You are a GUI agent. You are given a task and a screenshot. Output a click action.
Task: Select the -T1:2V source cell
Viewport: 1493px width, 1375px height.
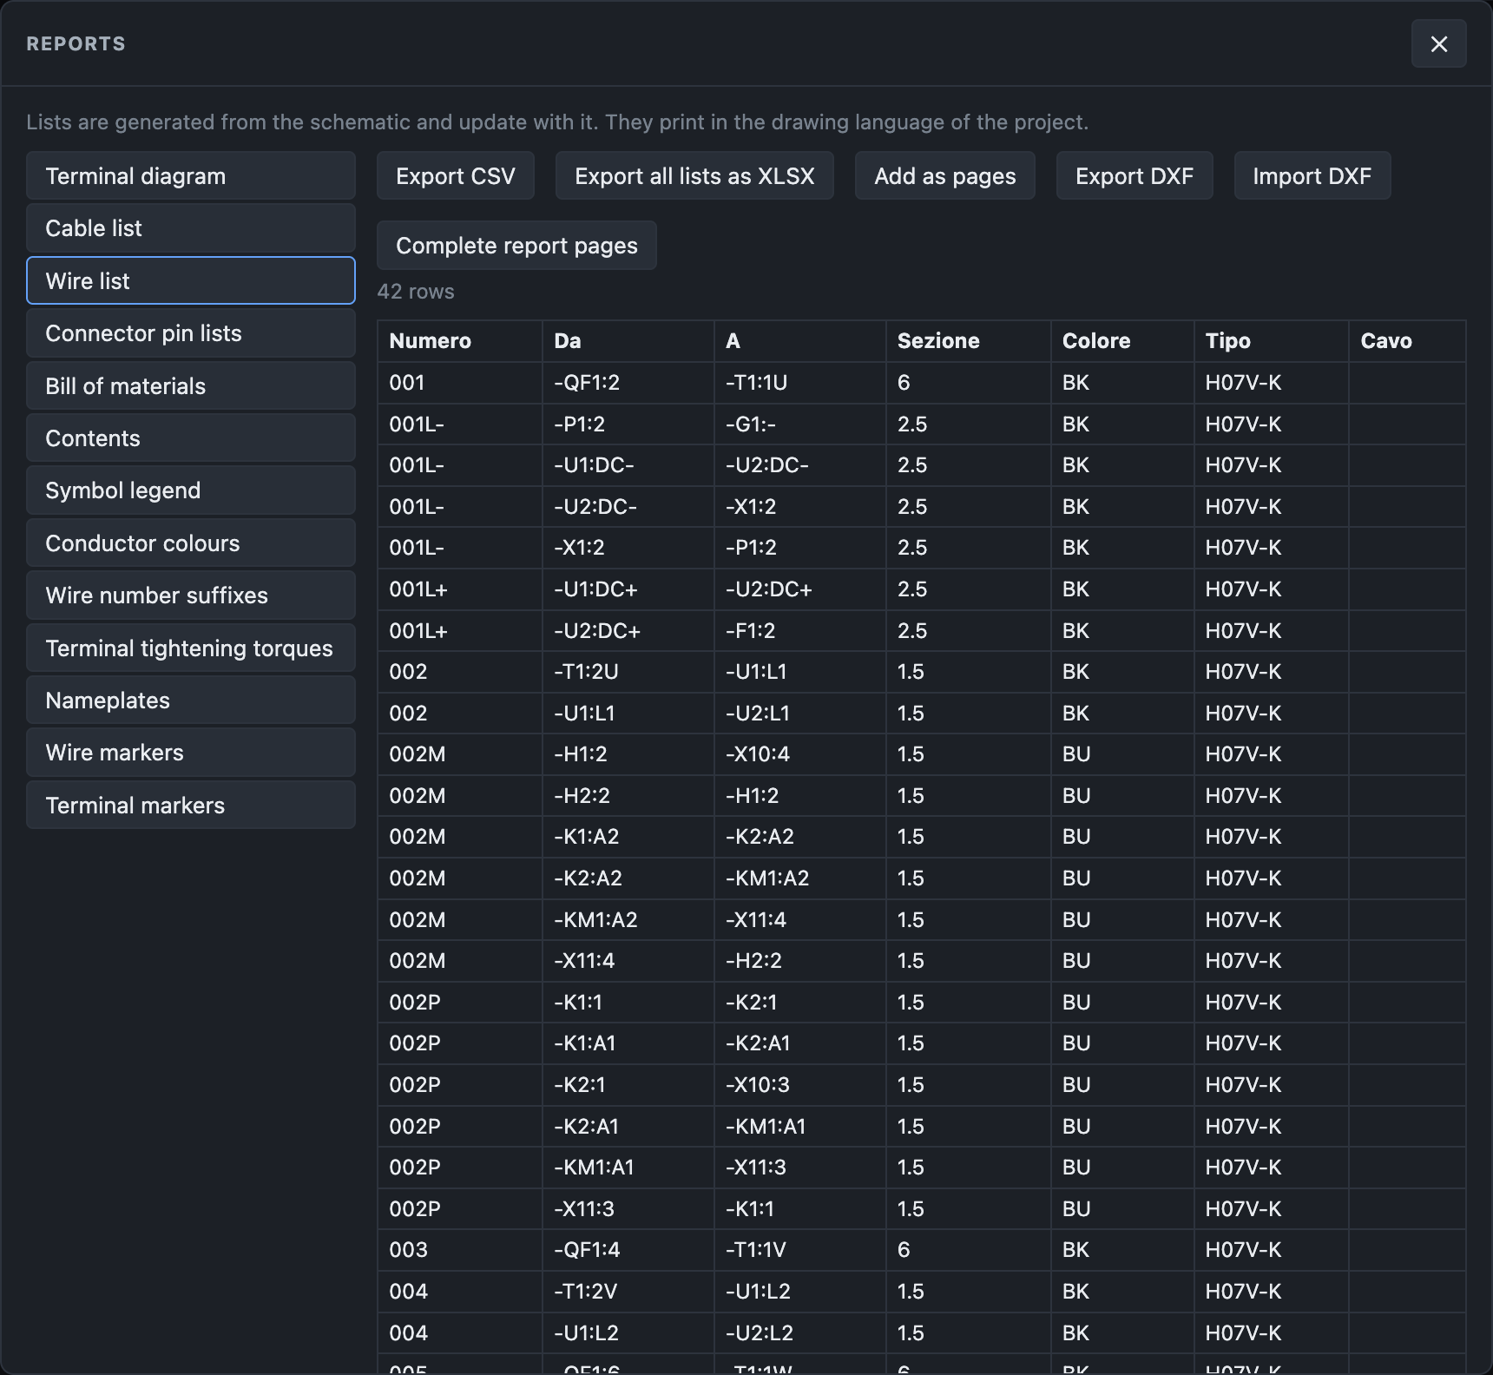[x=628, y=1292]
